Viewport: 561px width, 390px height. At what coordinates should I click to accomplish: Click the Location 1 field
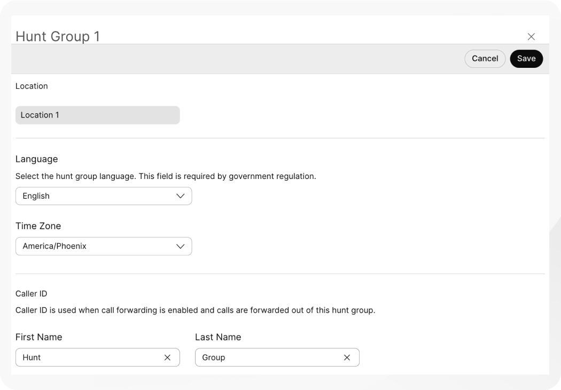(97, 115)
